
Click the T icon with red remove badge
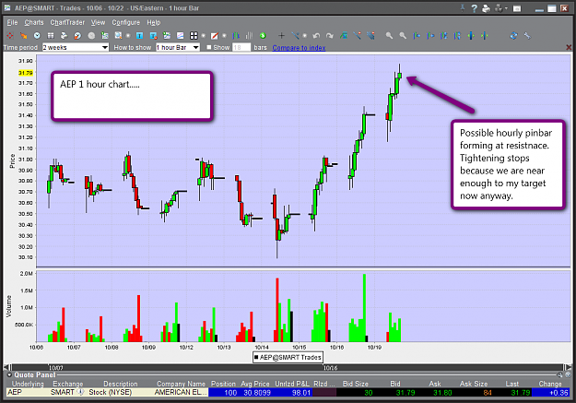point(153,36)
